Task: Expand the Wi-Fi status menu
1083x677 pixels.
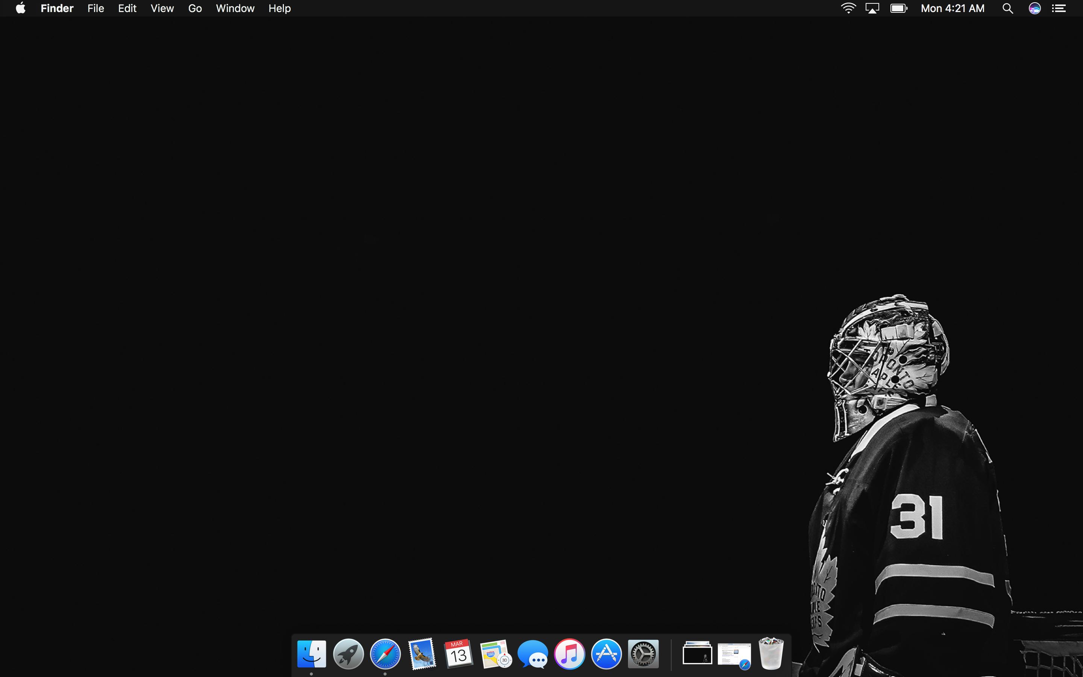Action: (x=848, y=9)
